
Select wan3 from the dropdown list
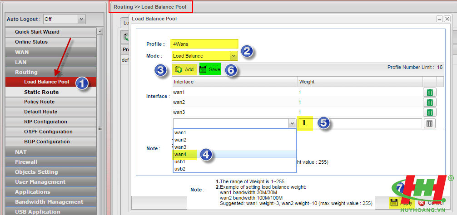(234, 147)
